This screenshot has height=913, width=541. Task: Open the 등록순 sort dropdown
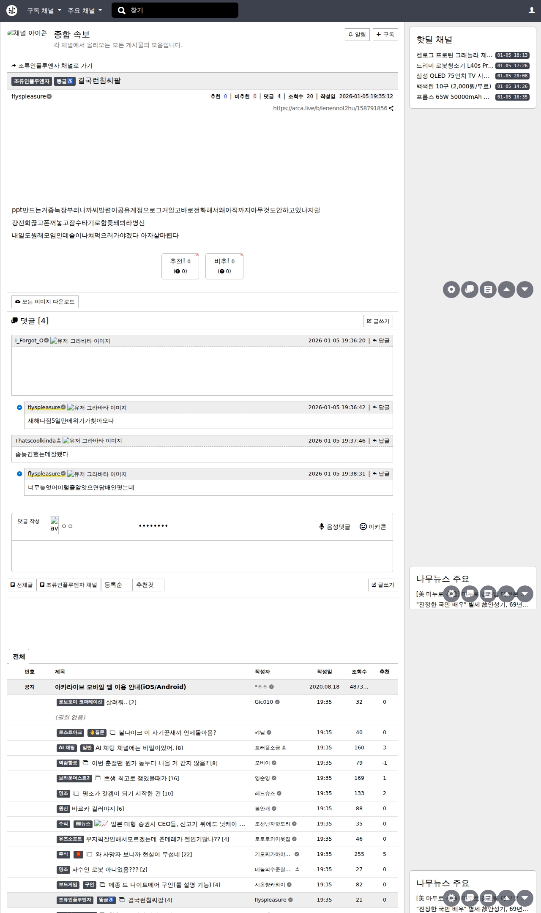tap(116, 585)
